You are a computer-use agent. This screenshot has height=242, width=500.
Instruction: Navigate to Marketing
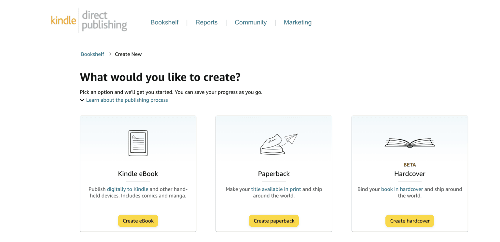coord(298,22)
